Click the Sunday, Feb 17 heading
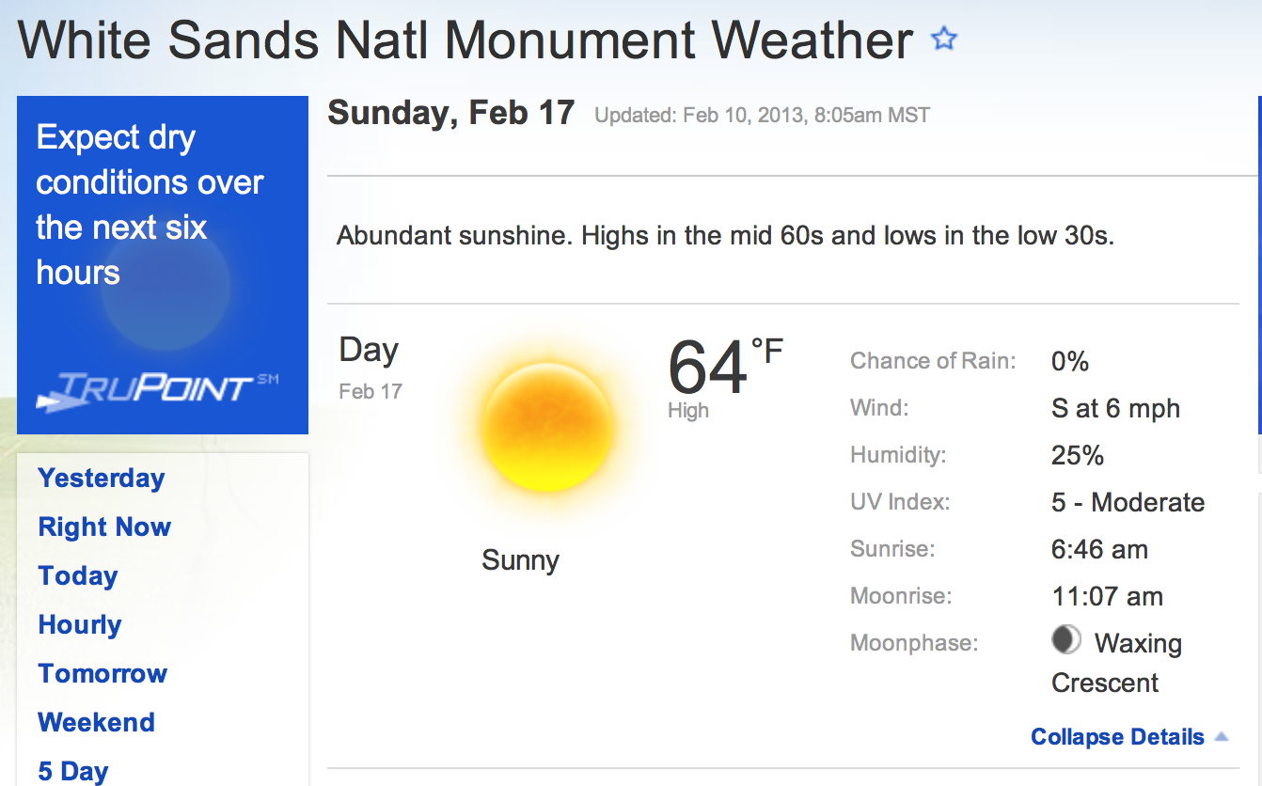This screenshot has height=786, width=1262. pos(450,114)
